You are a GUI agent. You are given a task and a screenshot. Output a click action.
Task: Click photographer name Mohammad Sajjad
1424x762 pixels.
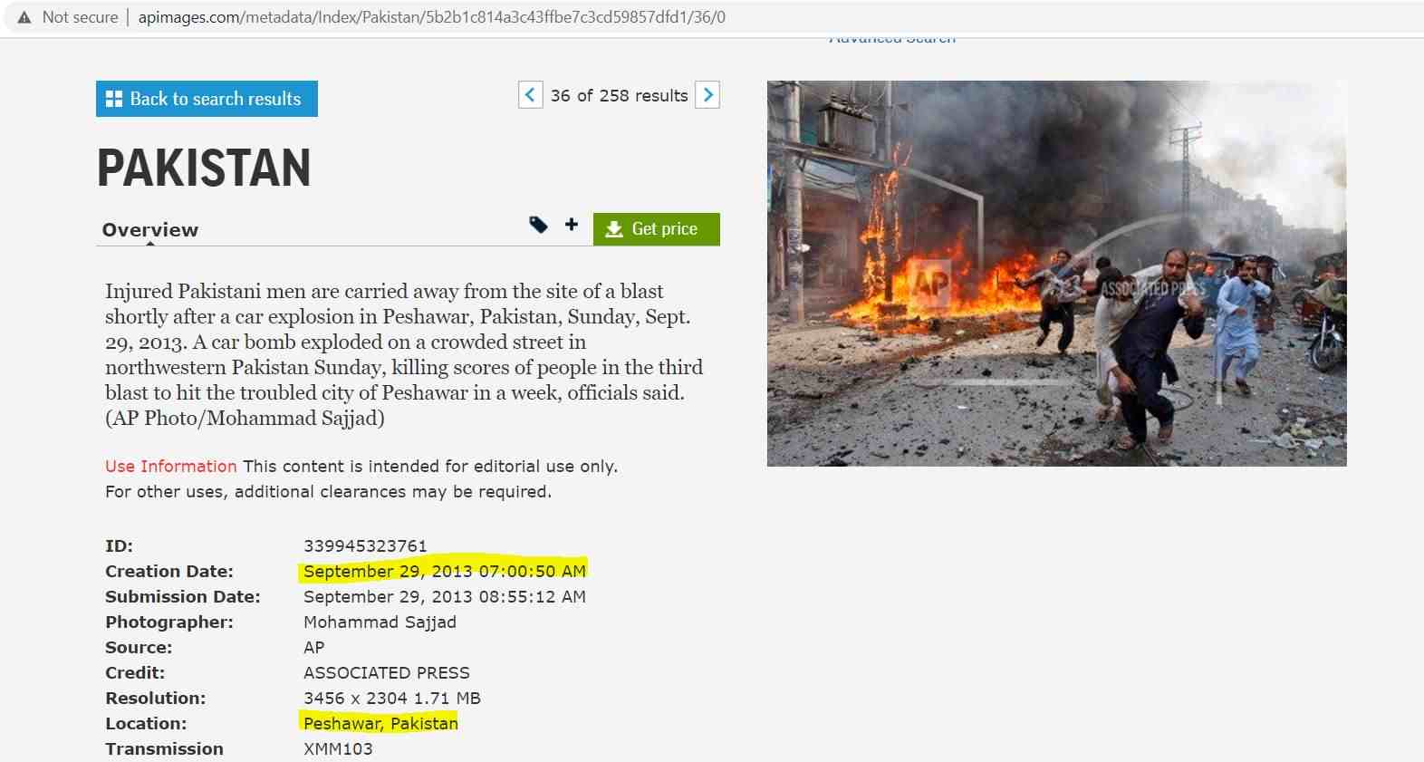pyautogui.click(x=380, y=622)
